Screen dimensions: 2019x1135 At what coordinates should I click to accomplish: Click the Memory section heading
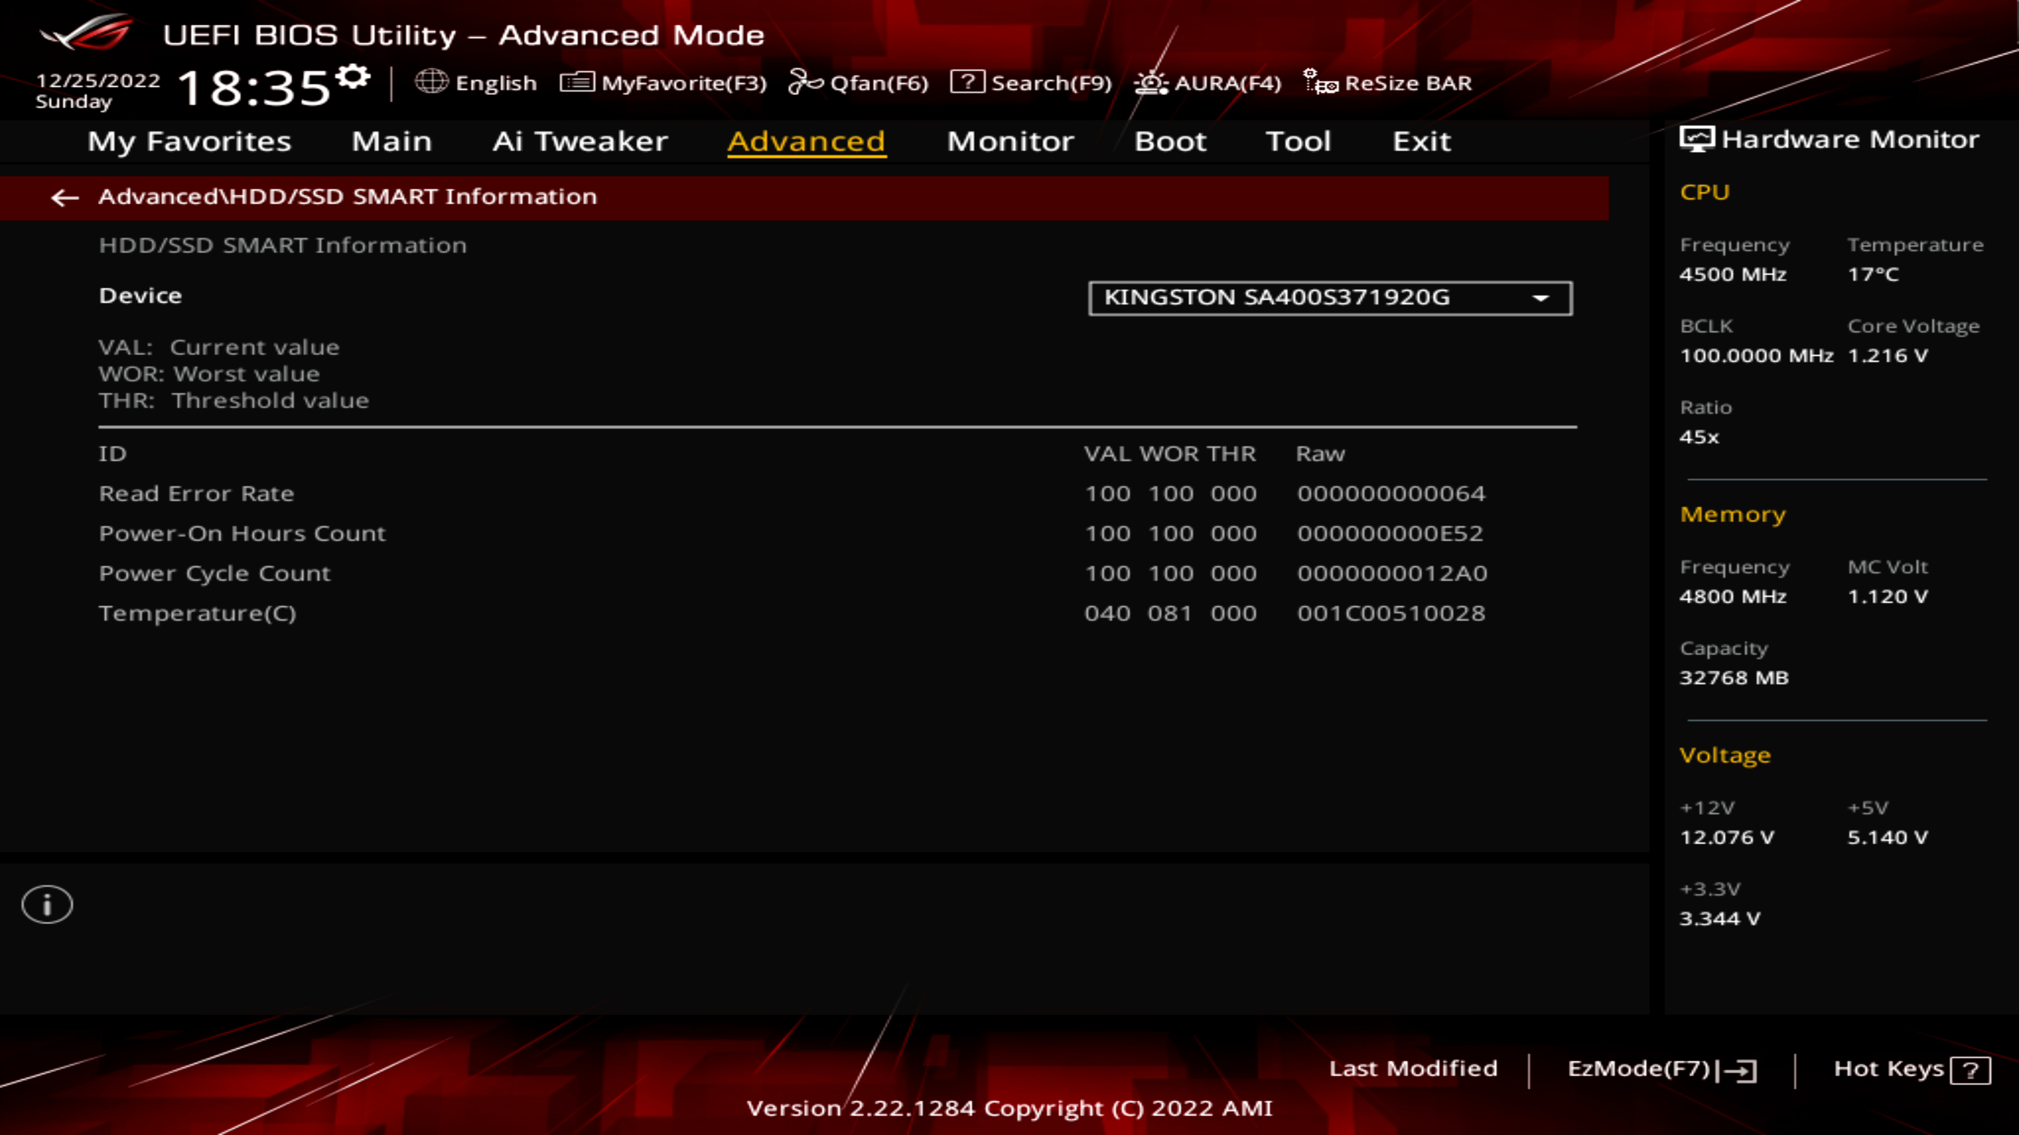pyautogui.click(x=1733, y=514)
